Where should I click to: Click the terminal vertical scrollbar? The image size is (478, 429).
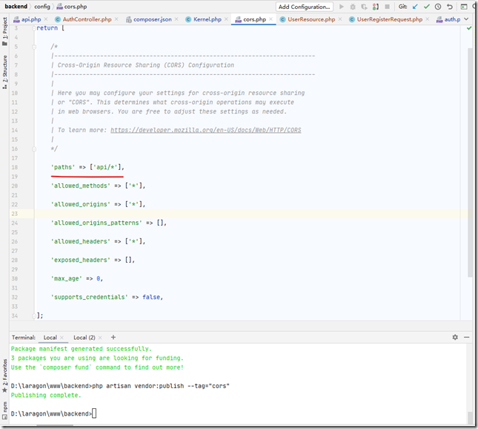470,417
